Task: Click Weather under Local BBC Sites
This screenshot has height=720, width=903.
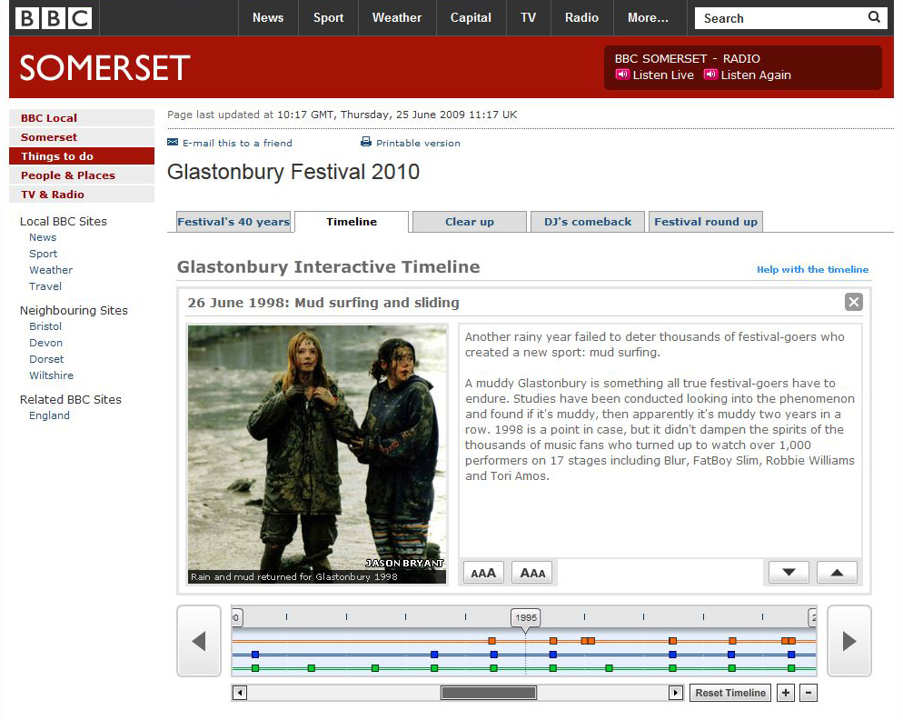Action: 51,270
